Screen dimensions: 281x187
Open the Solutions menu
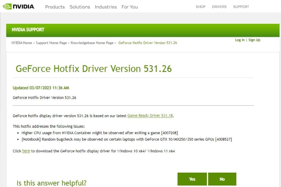pos(80,7)
